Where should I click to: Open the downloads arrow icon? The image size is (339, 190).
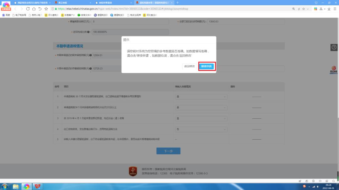click(x=329, y=9)
